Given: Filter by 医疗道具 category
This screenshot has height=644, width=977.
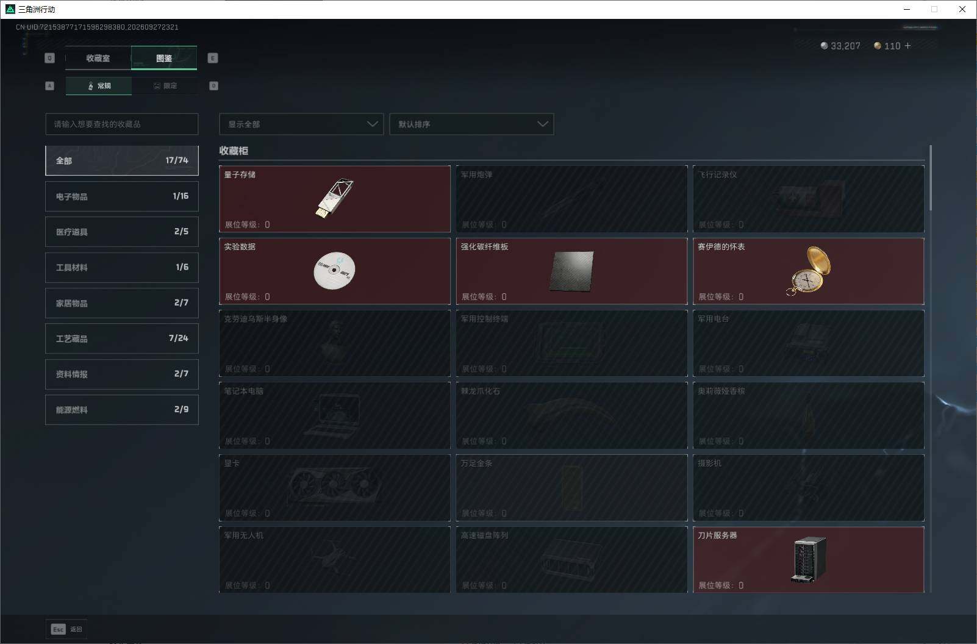Looking at the screenshot, I should point(122,232).
